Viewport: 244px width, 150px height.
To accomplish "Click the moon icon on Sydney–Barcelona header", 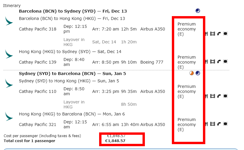I will [x=198, y=73].
